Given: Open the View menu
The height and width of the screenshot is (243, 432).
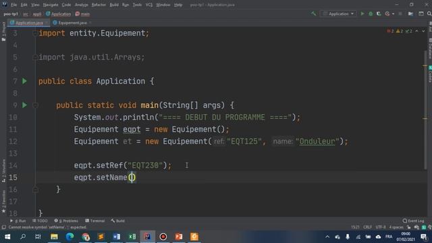Looking at the screenshot, I should 35,5.
